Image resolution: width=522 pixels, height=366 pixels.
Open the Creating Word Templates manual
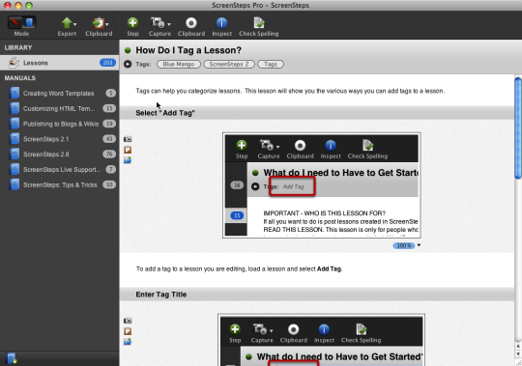point(59,93)
